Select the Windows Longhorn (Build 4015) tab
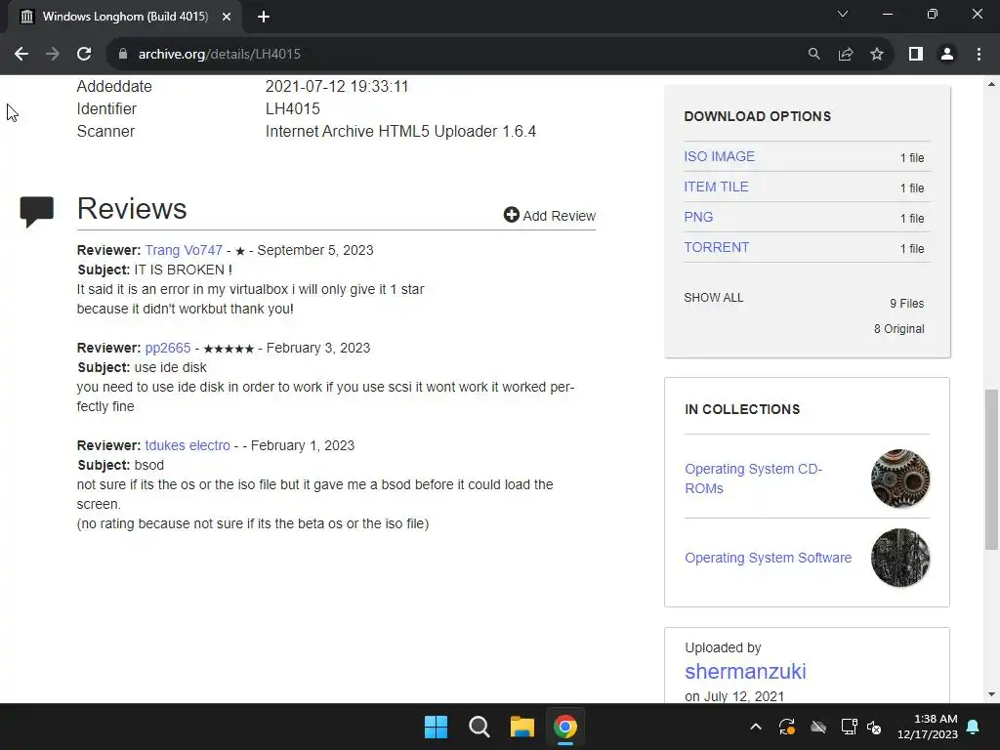The height and width of the screenshot is (750, 1000). tap(125, 18)
